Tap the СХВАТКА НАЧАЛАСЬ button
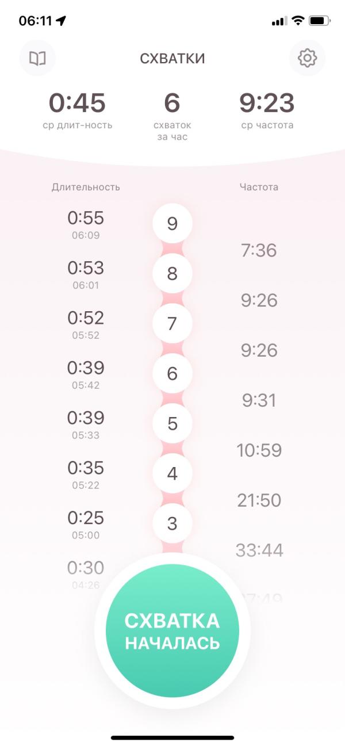 click(172, 630)
